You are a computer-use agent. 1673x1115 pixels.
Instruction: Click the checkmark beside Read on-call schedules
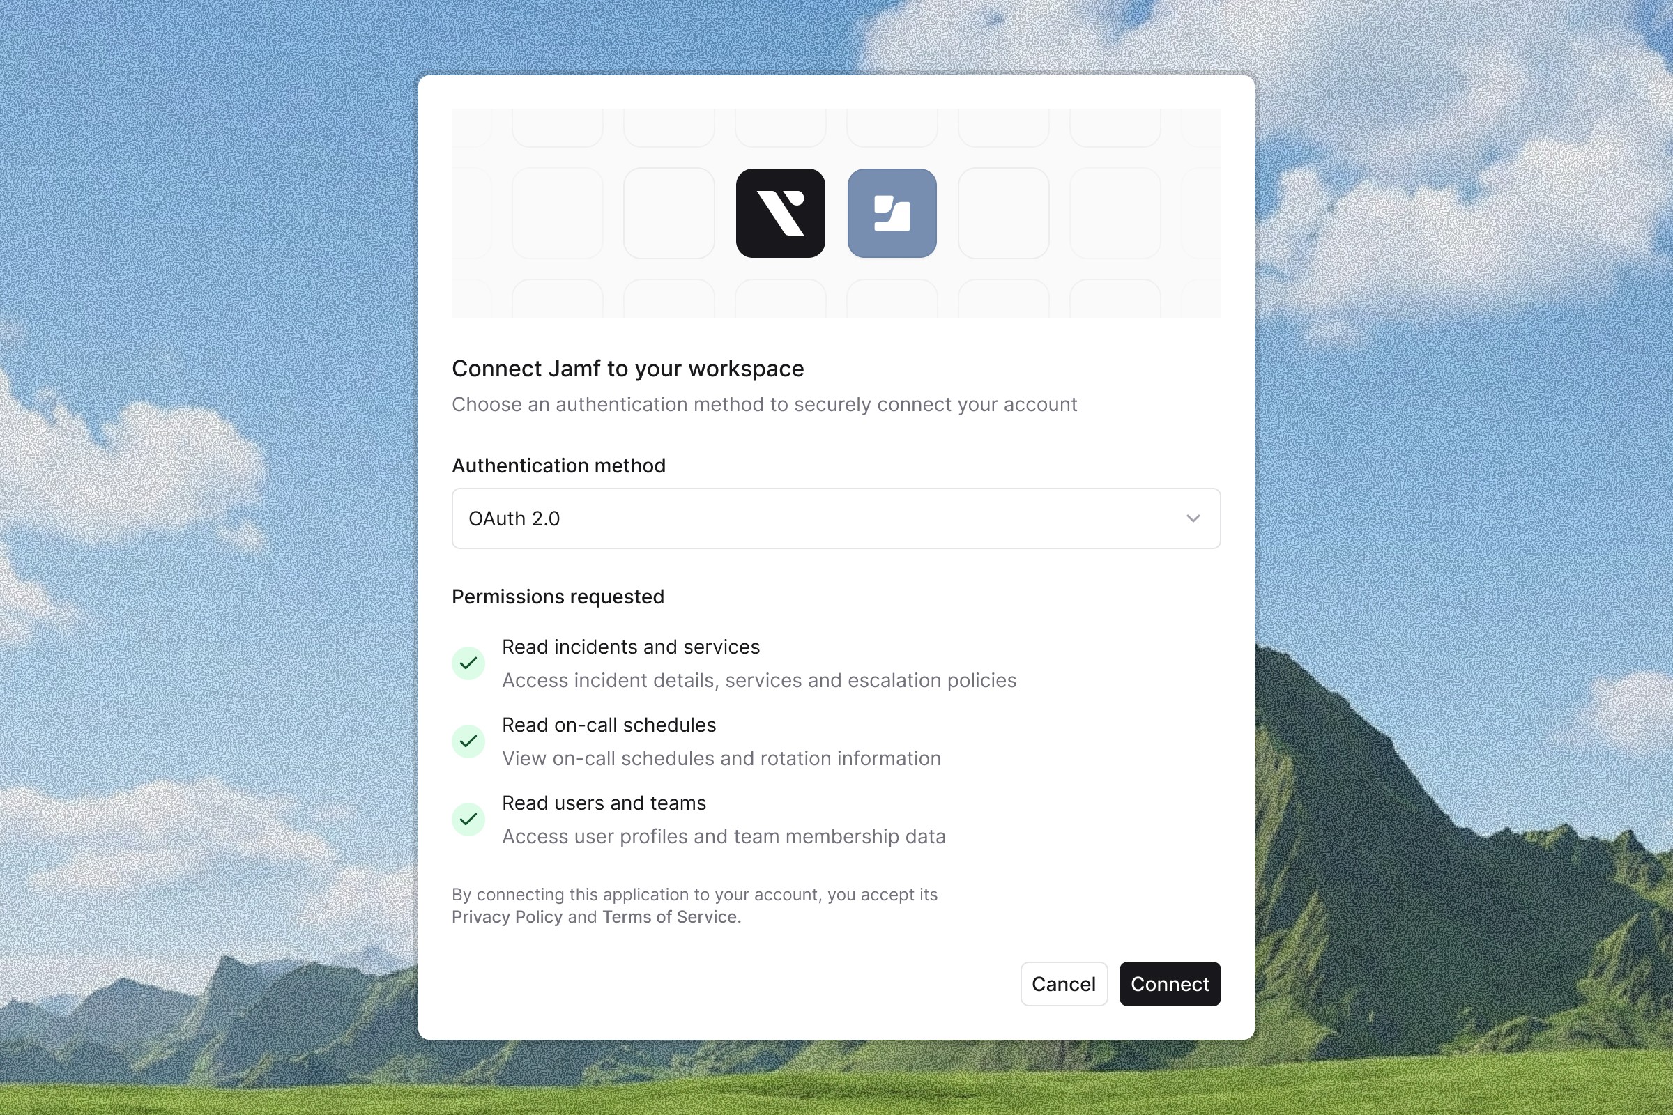click(468, 741)
